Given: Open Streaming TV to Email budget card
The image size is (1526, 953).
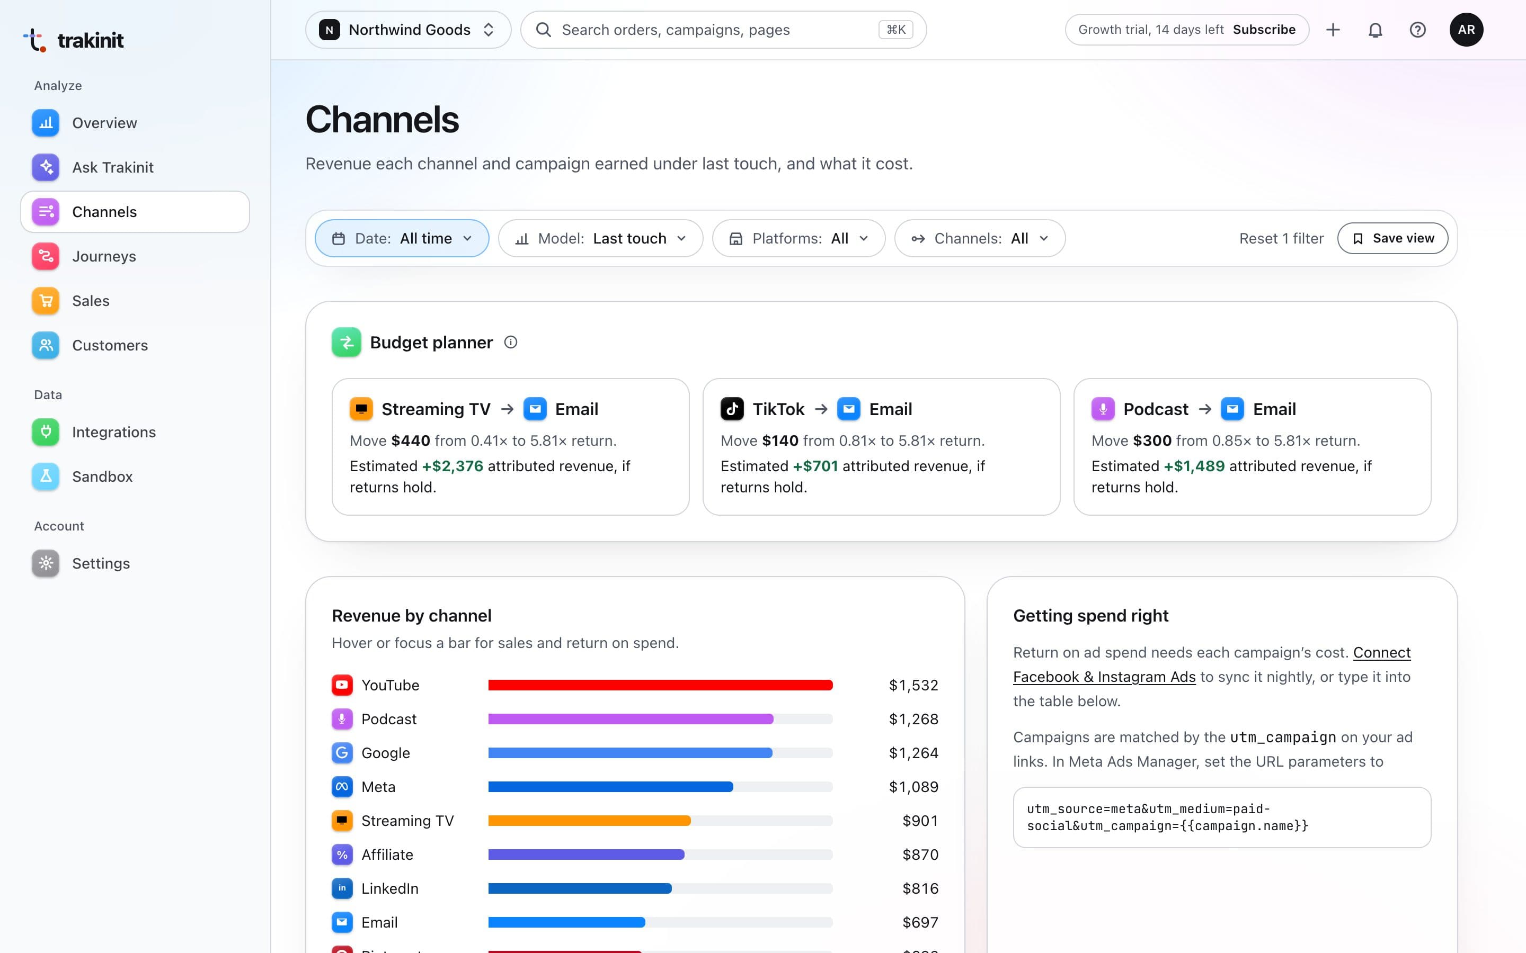Looking at the screenshot, I should coord(510,447).
